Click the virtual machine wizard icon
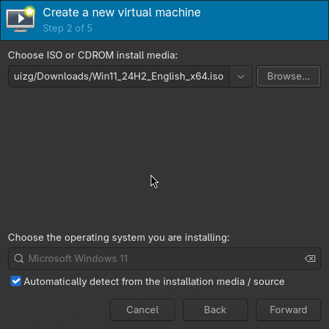 tap(20, 19)
